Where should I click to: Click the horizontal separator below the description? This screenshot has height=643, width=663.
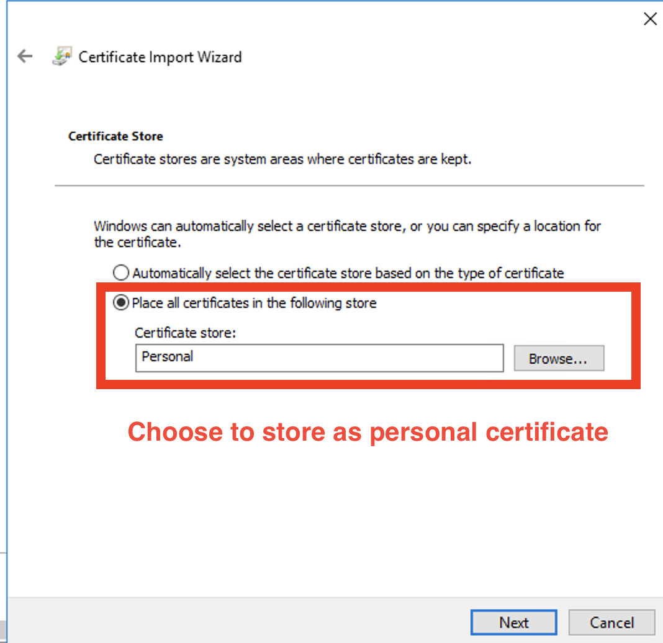coord(349,186)
